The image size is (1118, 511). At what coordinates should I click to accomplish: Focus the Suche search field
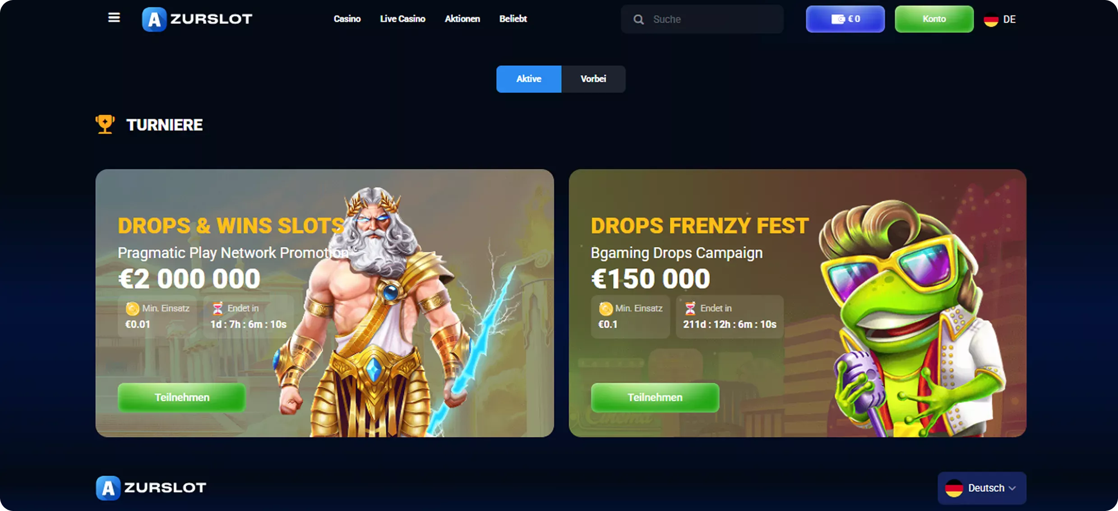point(702,19)
